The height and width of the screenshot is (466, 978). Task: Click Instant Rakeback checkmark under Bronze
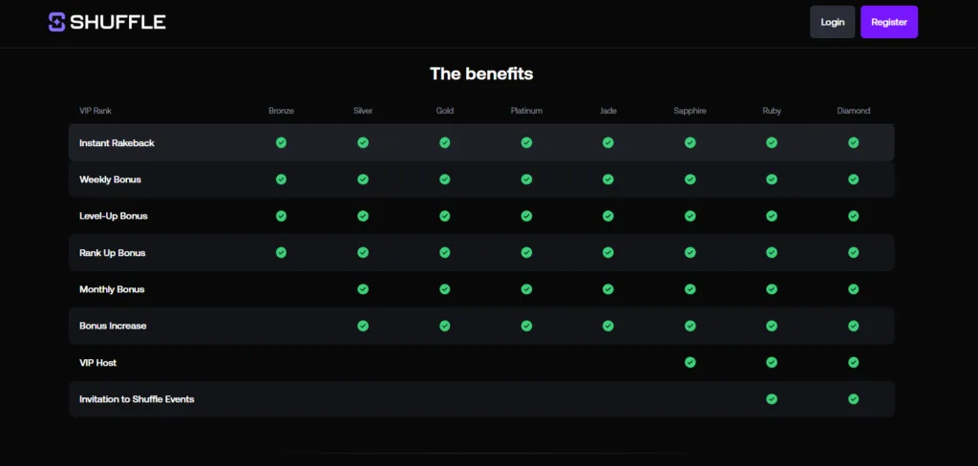(x=282, y=143)
